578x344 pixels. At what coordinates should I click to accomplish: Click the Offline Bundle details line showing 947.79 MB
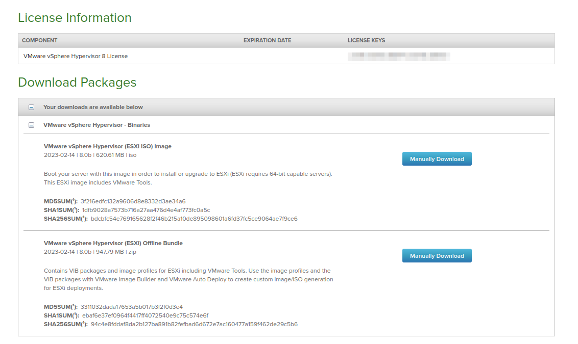(90, 252)
